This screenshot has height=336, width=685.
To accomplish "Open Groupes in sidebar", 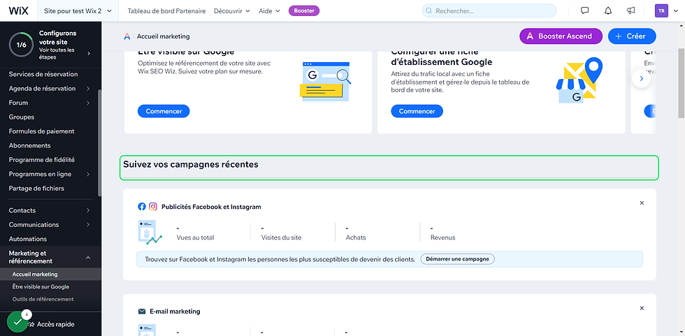I will (x=22, y=117).
